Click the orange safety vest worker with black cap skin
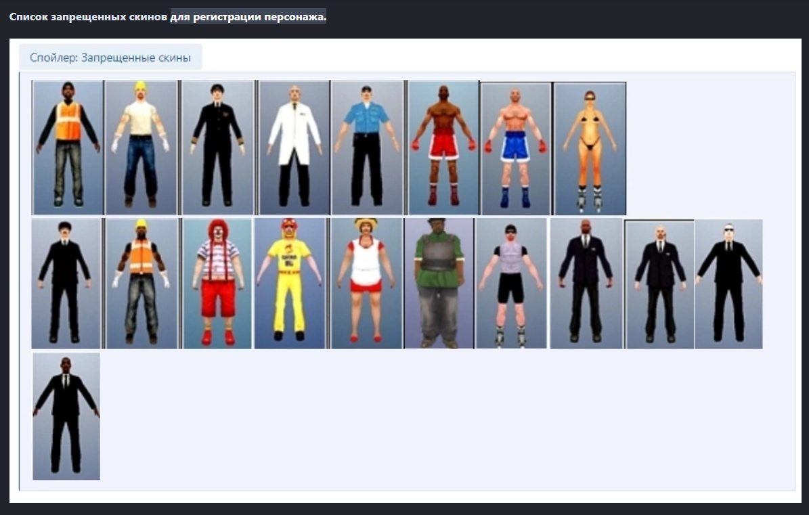Viewport: 809px width, 515px height. 68,148
